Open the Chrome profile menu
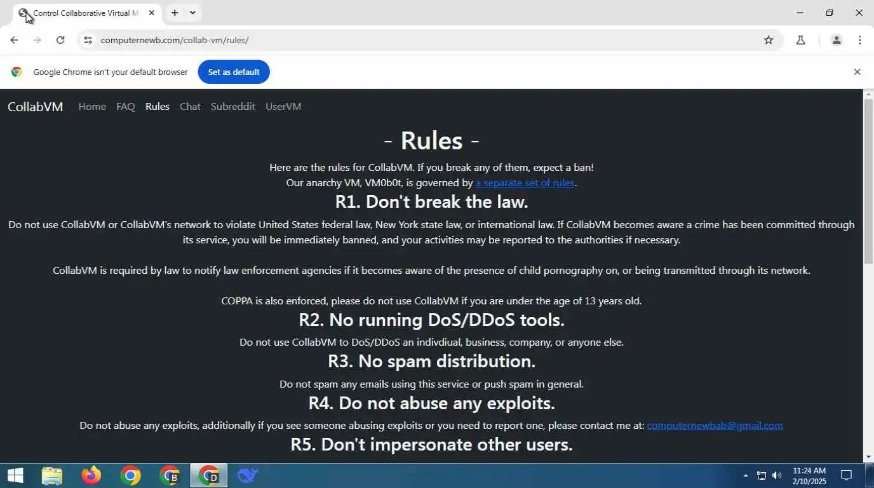The image size is (874, 488). [x=837, y=40]
